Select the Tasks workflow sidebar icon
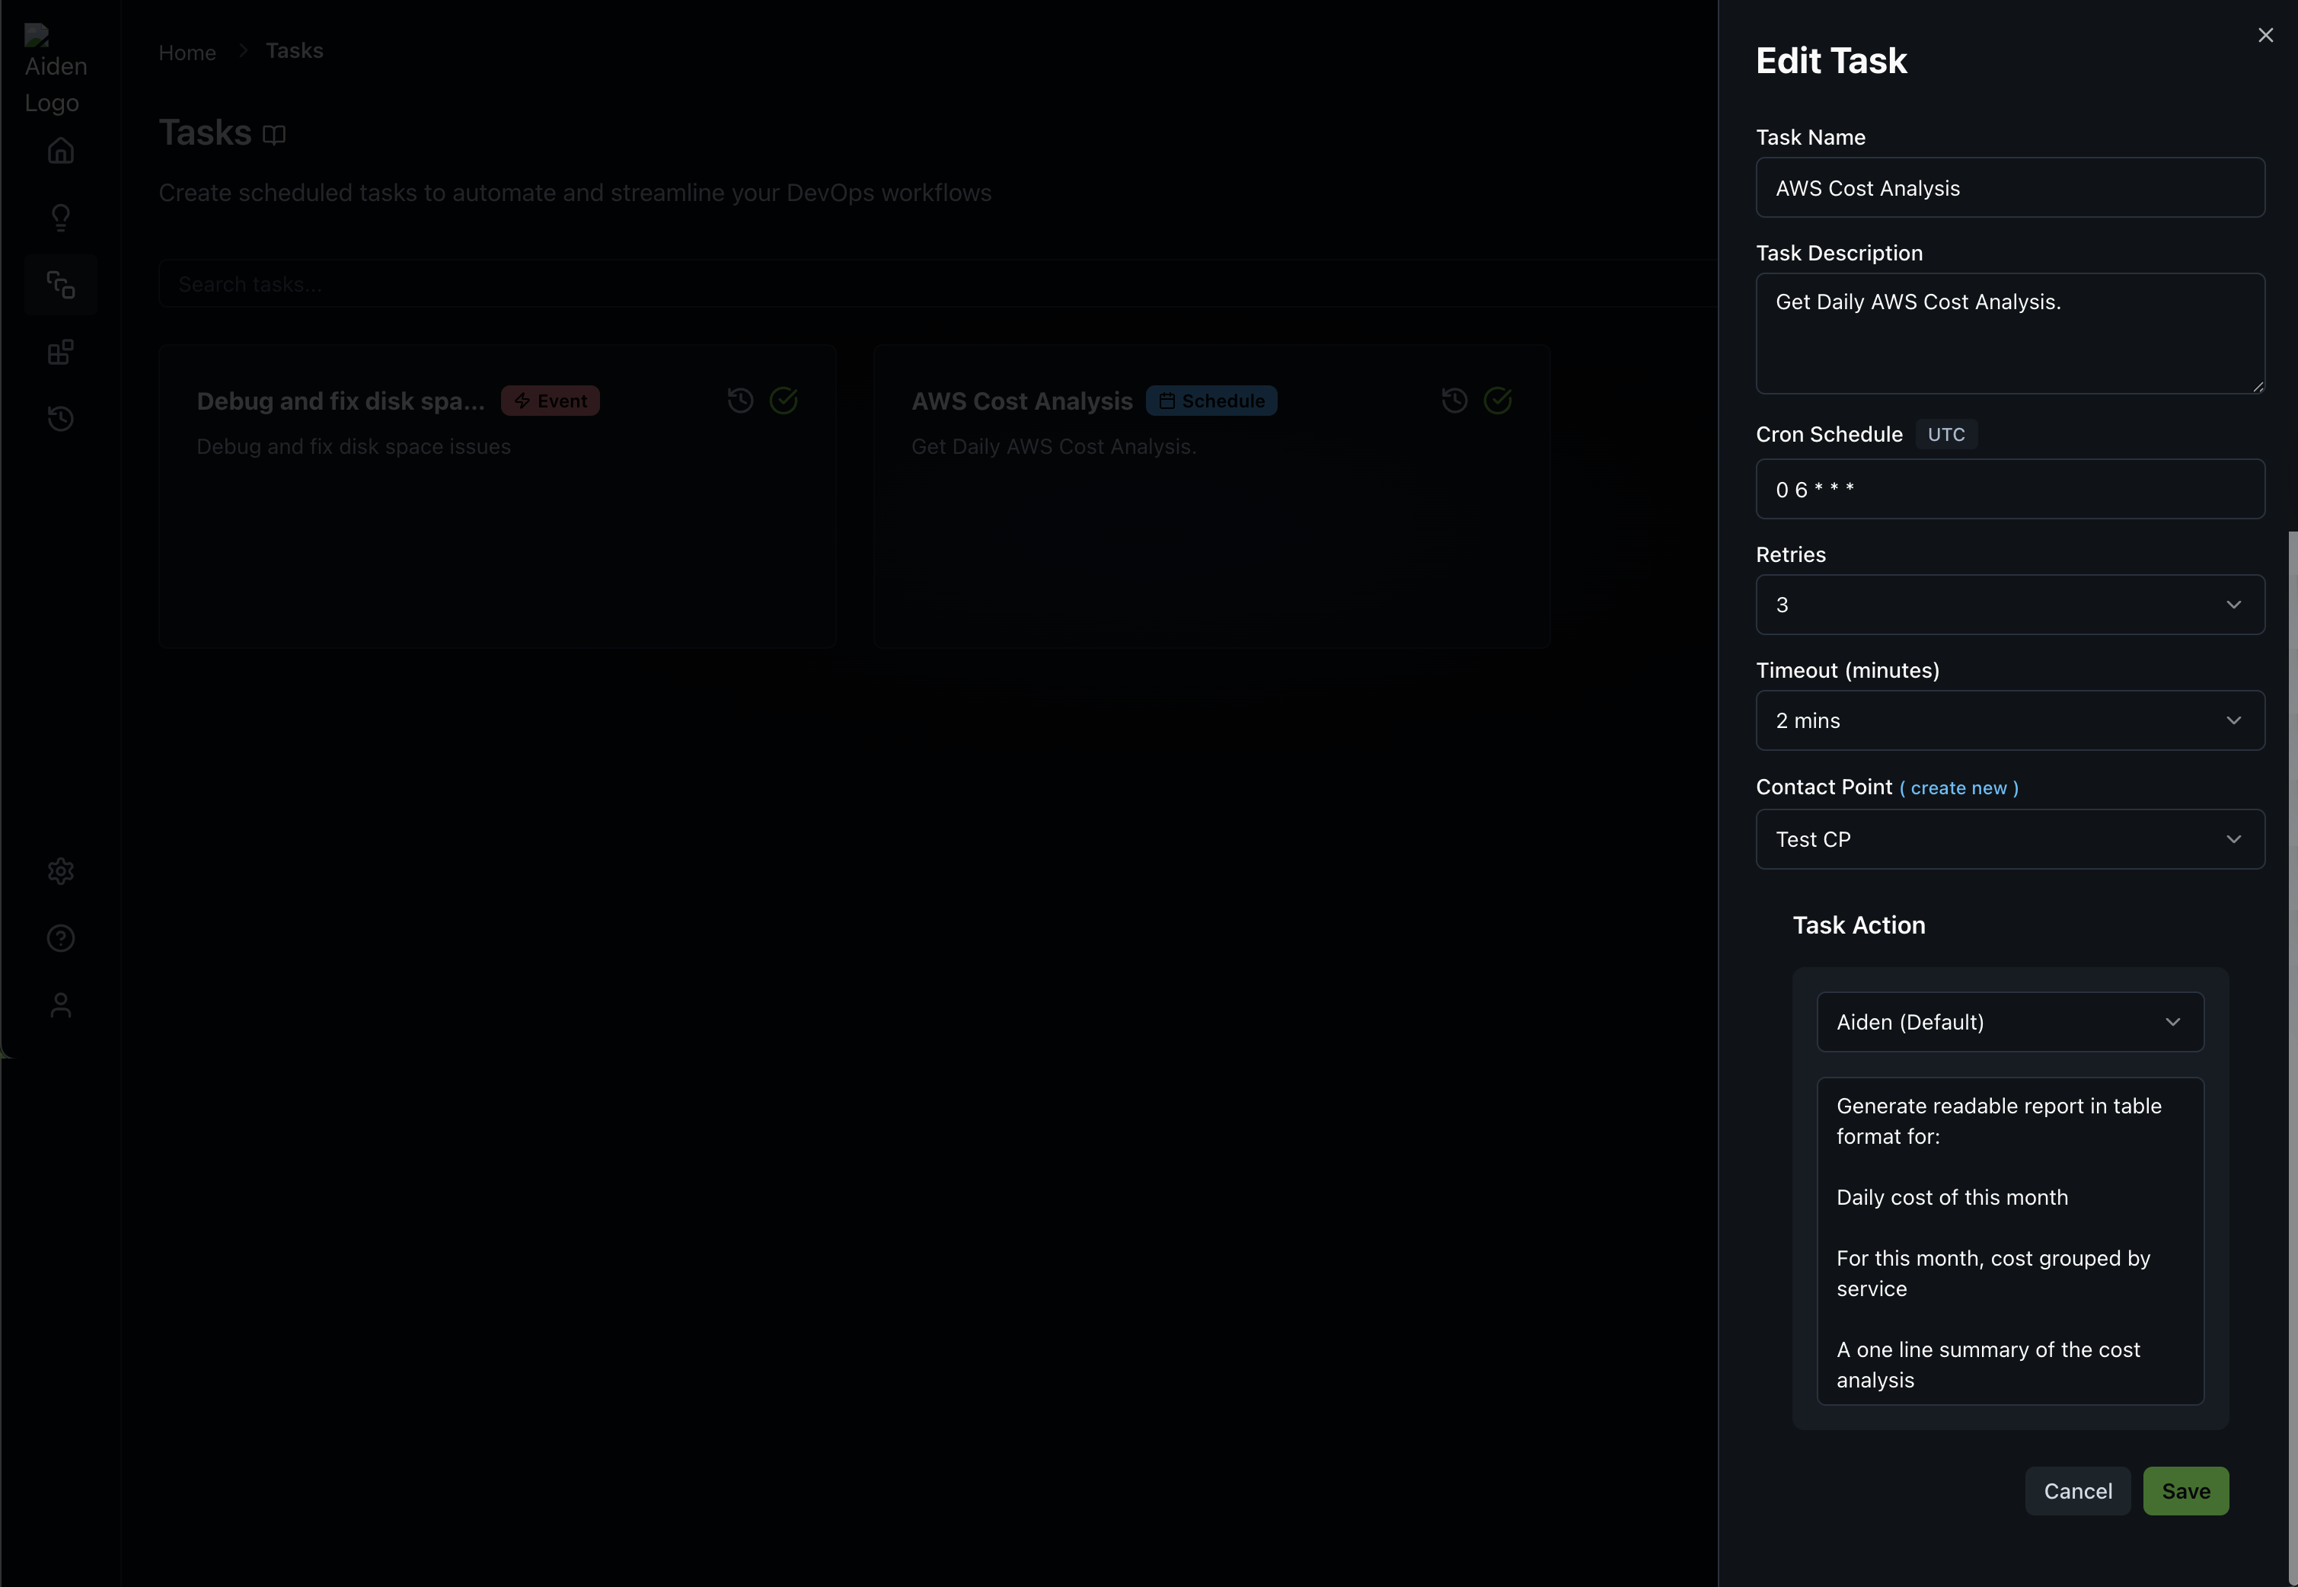 click(61, 286)
